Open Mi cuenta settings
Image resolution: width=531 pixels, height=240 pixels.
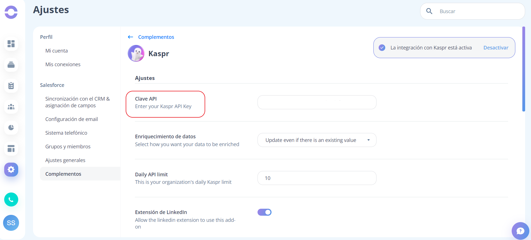[x=57, y=51]
